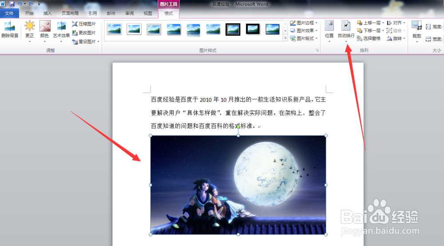The height and width of the screenshot is (246, 444).
Task: Apply the double black frame picture style
Action: (x=233, y=29)
